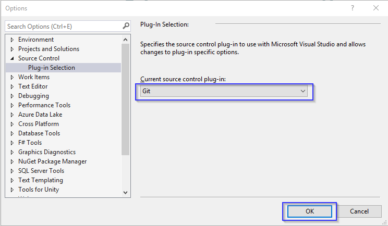The width and height of the screenshot is (388, 226).
Task: Expand the Debugging node arrow
Action: 12,96
